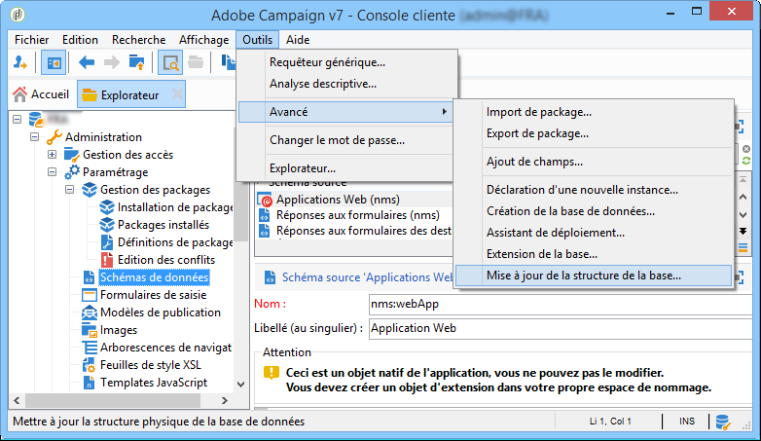Screen dimensions: 761x441
Task: Click the Edition des conflits alert icon
Action: (107, 259)
